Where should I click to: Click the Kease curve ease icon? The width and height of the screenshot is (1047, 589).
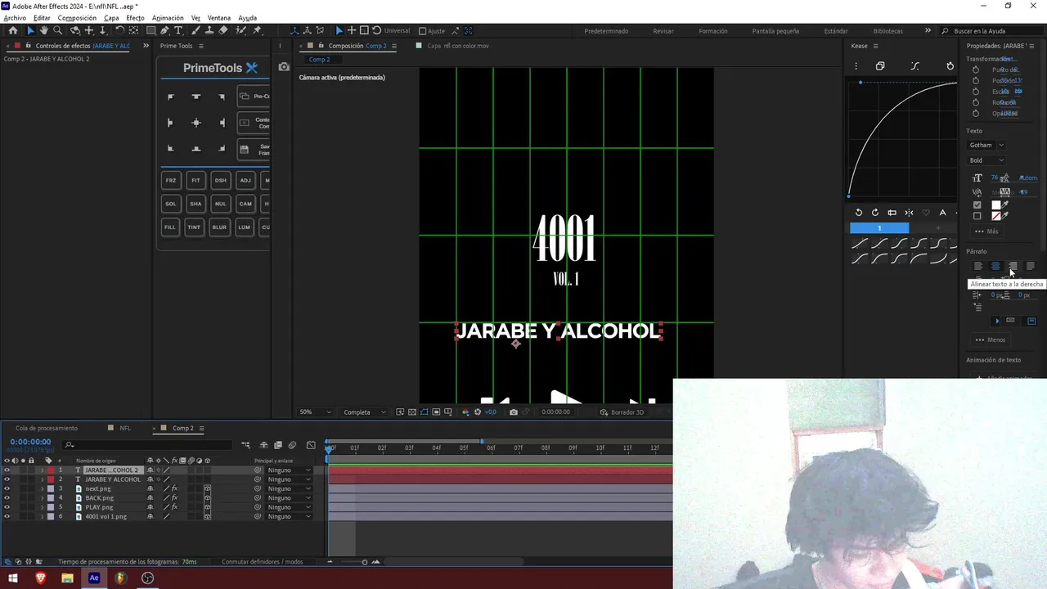tap(914, 66)
